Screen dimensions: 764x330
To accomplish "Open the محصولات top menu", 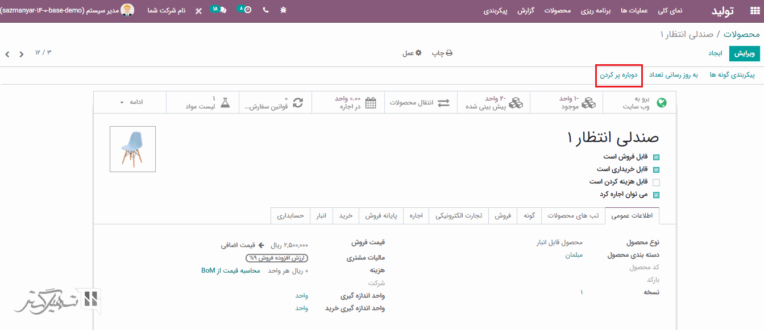I will 557,11.
